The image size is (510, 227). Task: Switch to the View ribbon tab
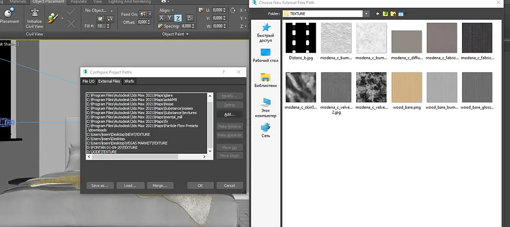(x=98, y=2)
